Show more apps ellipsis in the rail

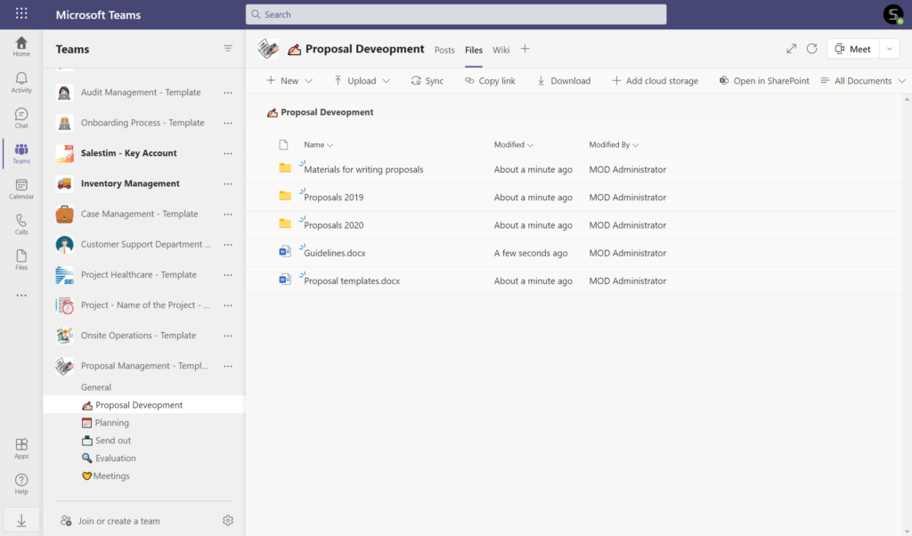click(21, 296)
